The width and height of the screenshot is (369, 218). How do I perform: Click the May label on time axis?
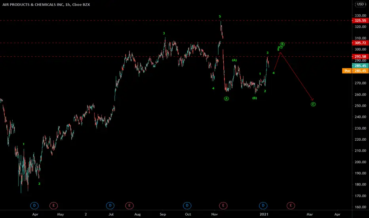pyautogui.click(x=61, y=214)
